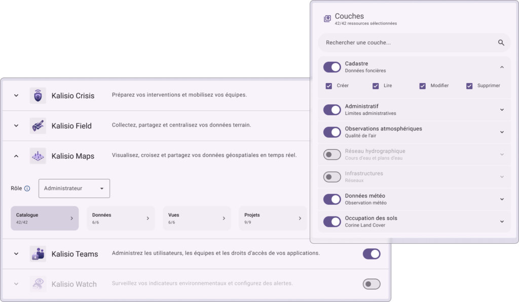Click the info icon next to Rôle
Viewport: 519px width, 302px height.
click(27, 188)
